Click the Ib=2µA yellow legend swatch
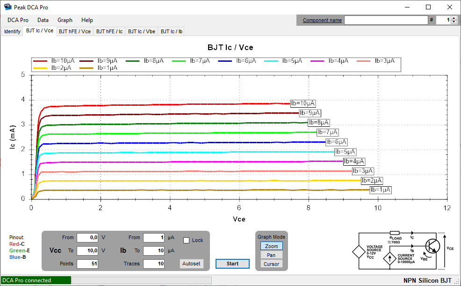Viewport: 461px width, 286px height. (x=40, y=68)
